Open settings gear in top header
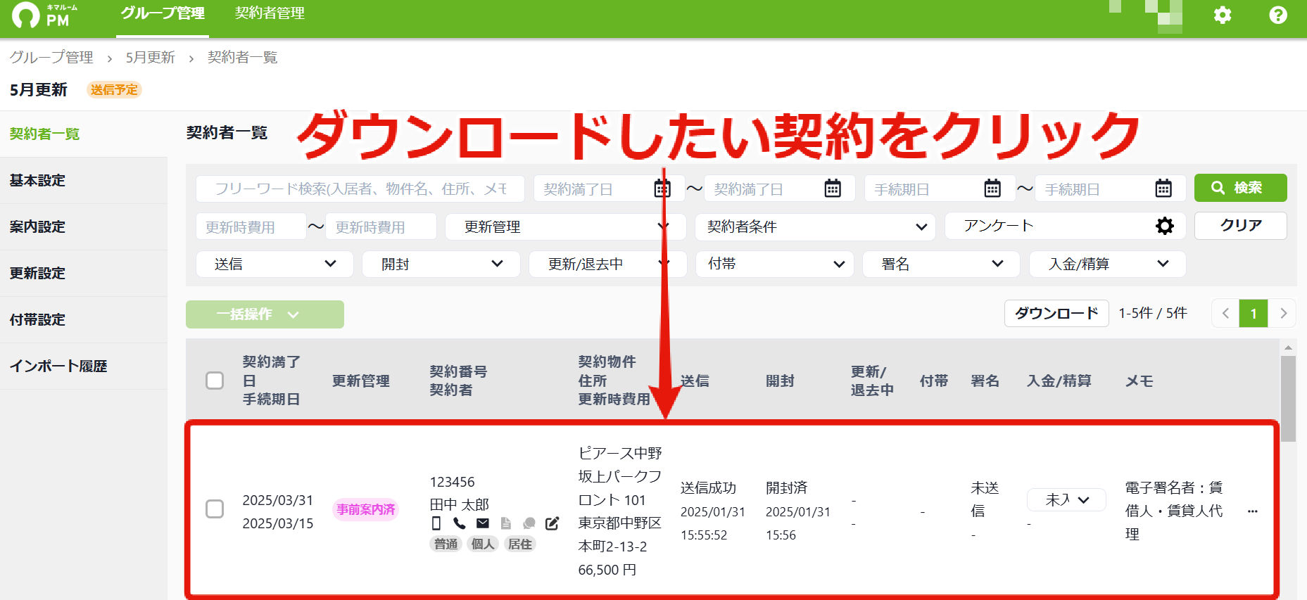The image size is (1307, 600). click(x=1223, y=15)
